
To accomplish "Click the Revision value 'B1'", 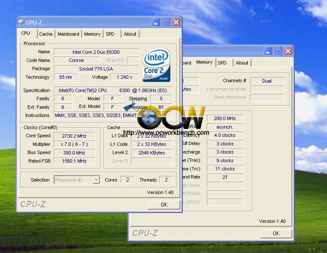I will coord(161,107).
